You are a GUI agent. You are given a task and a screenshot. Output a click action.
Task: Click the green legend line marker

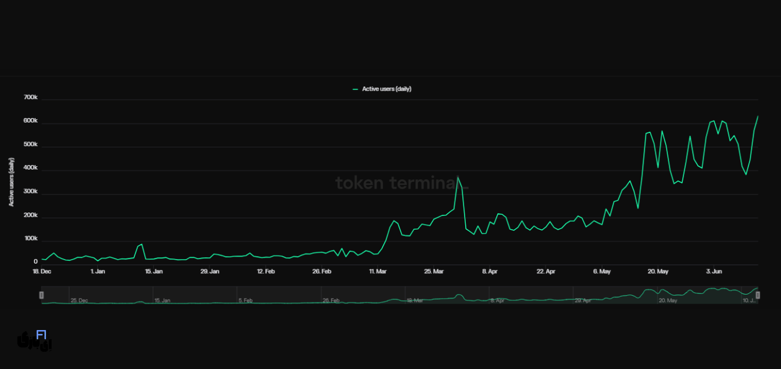point(355,89)
